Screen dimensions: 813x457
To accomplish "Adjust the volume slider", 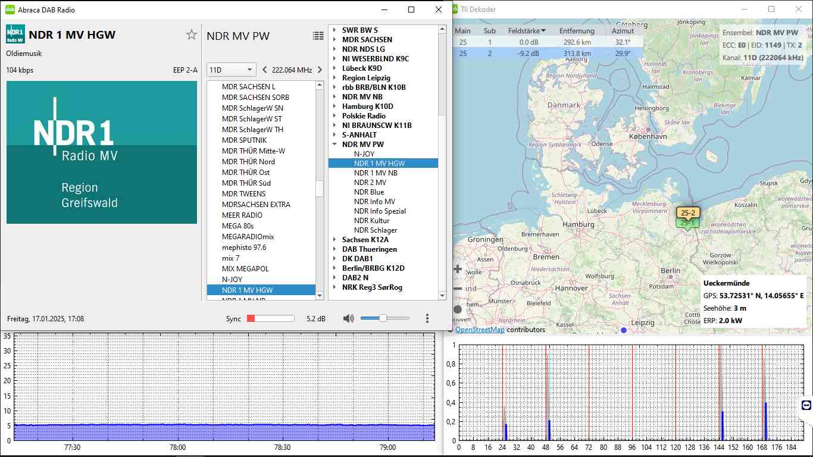I will (383, 318).
